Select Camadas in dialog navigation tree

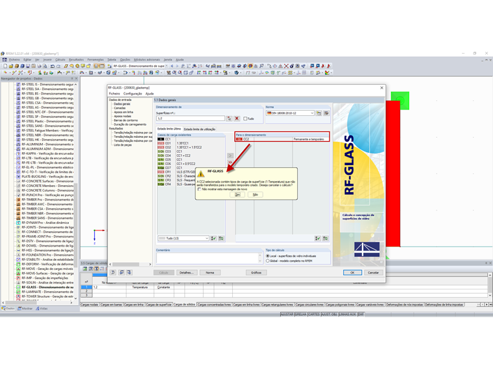pyautogui.click(x=119, y=108)
